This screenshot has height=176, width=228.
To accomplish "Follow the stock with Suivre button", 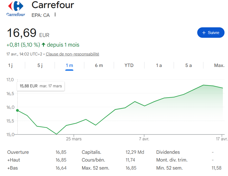I will click(x=211, y=33).
